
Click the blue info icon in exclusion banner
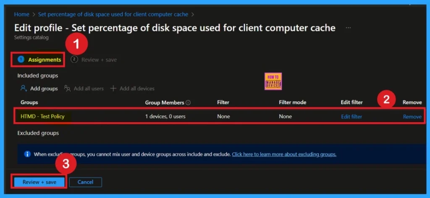pyautogui.click(x=27, y=154)
